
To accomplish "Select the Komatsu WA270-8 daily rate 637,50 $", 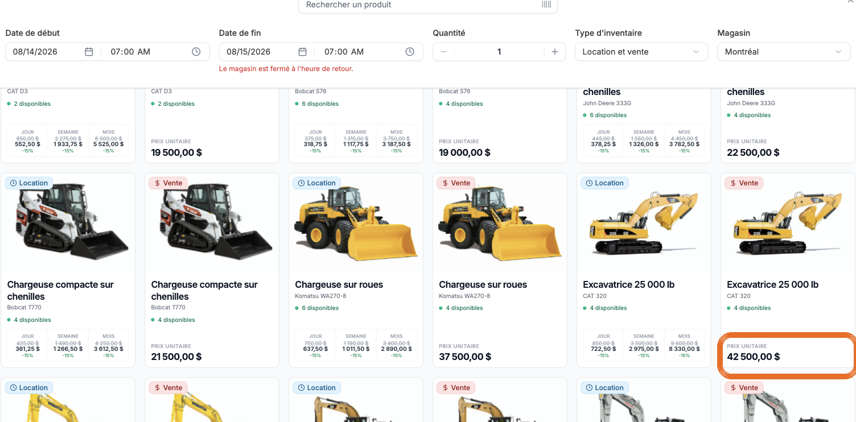I will [x=316, y=349].
